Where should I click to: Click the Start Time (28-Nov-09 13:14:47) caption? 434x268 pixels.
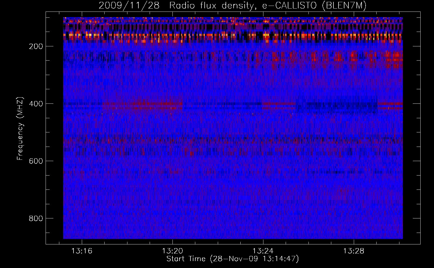tap(233, 259)
